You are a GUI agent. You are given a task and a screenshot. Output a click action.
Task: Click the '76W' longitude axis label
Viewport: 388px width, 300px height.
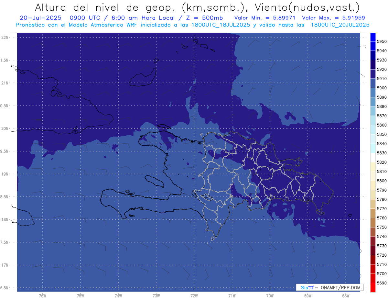(42, 296)
